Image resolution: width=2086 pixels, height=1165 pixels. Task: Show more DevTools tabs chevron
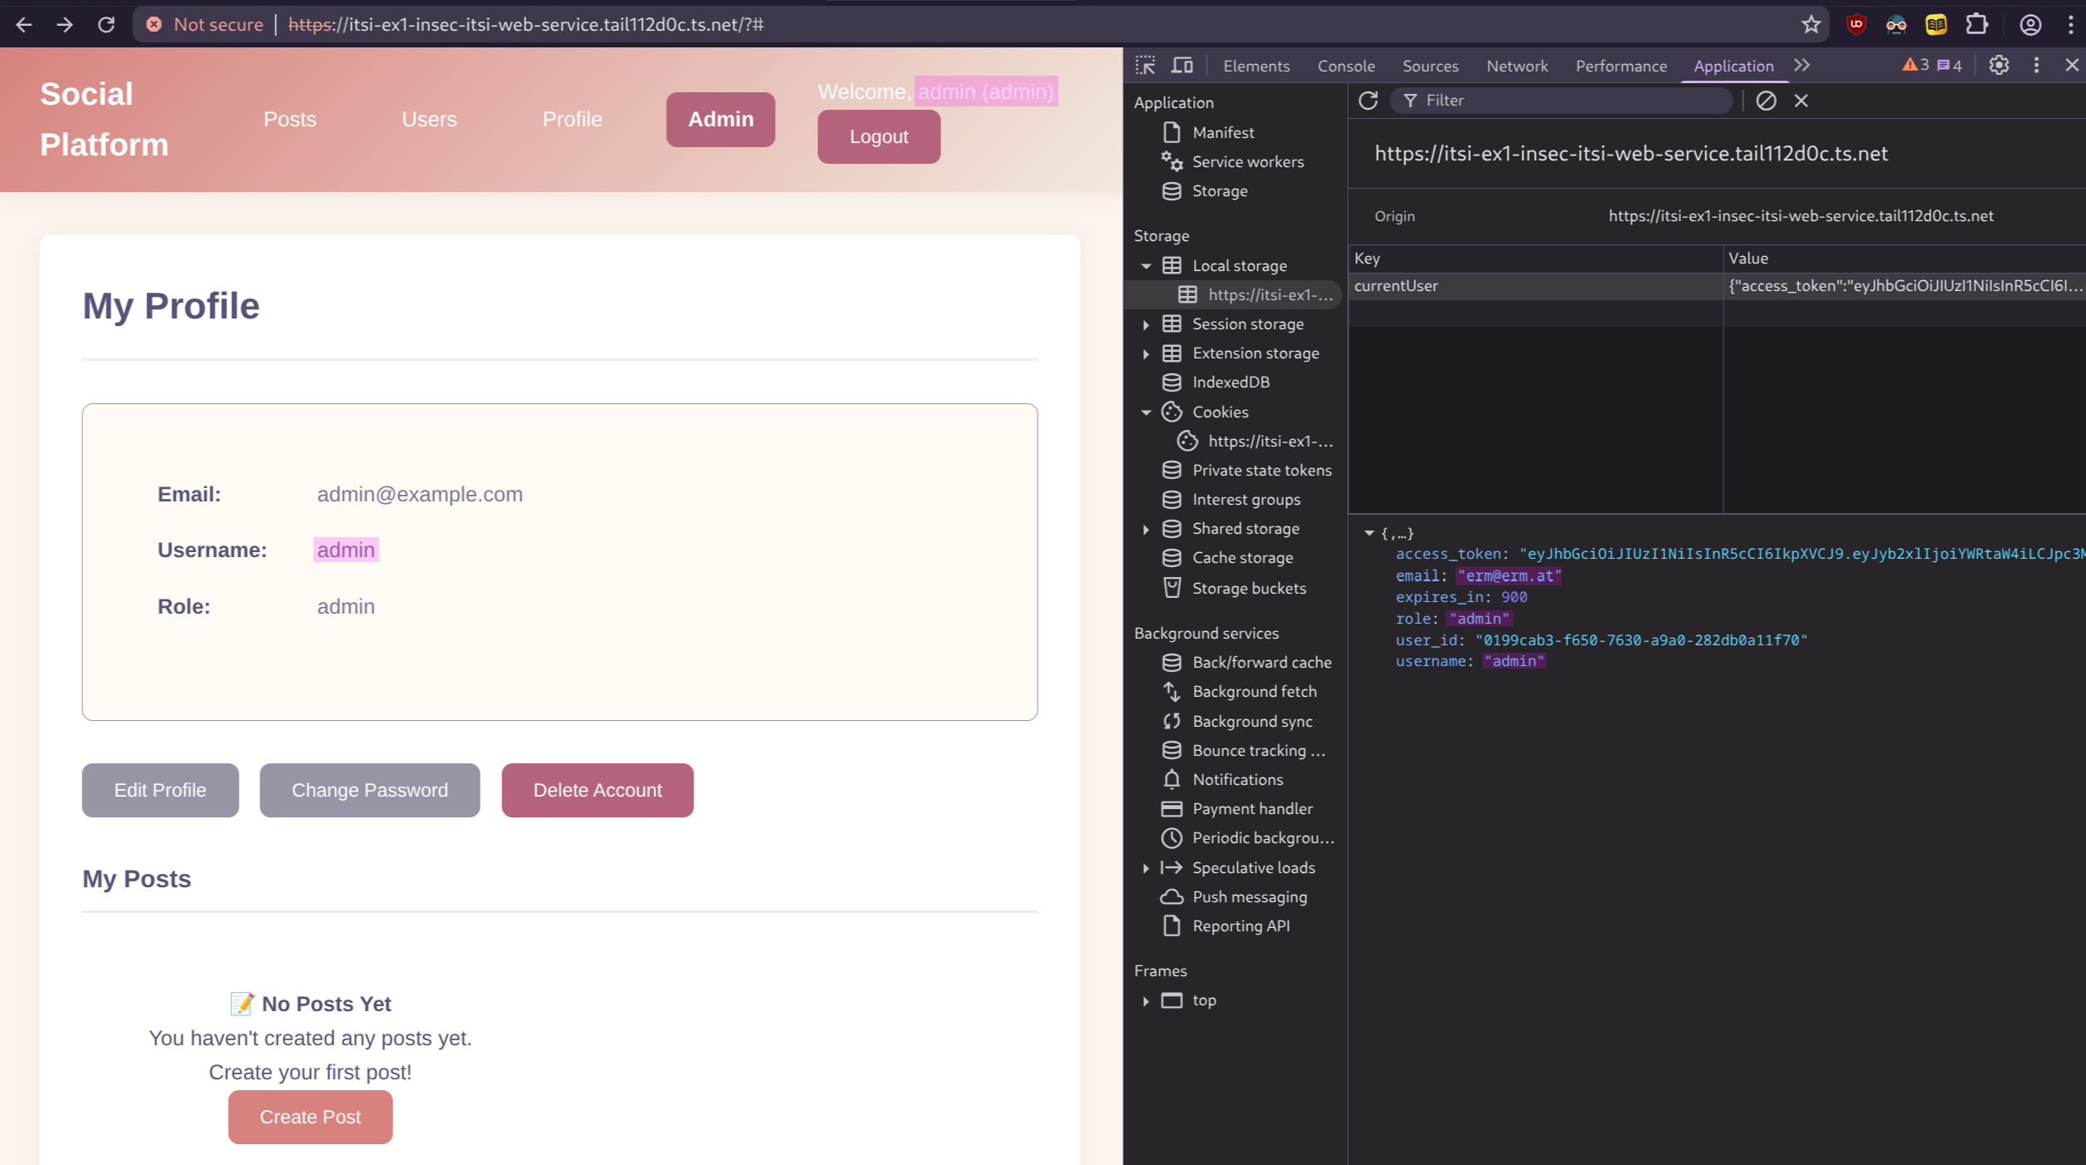[1802, 66]
